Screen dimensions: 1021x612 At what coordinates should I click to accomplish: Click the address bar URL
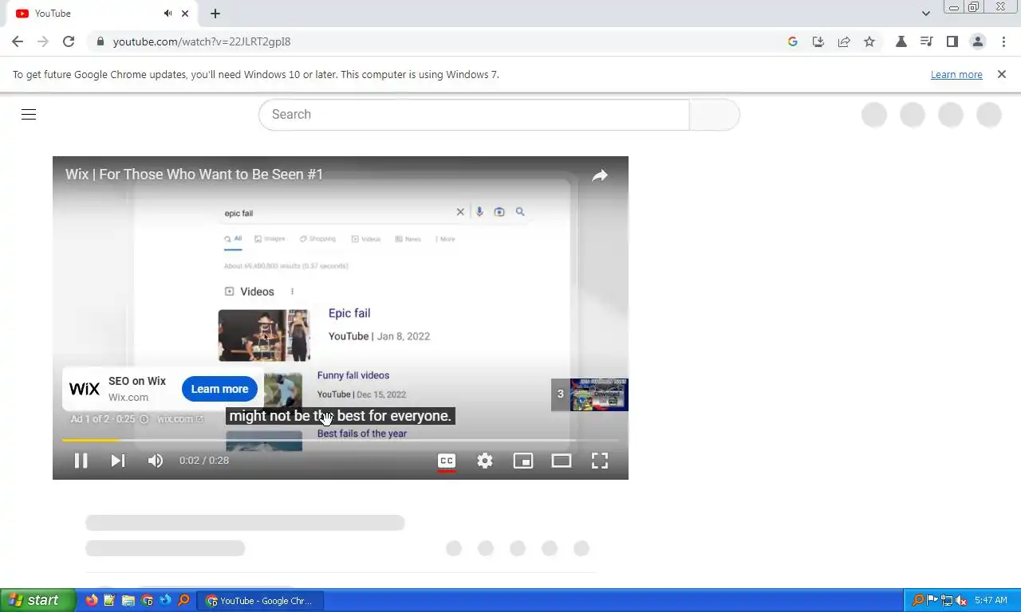coord(202,41)
